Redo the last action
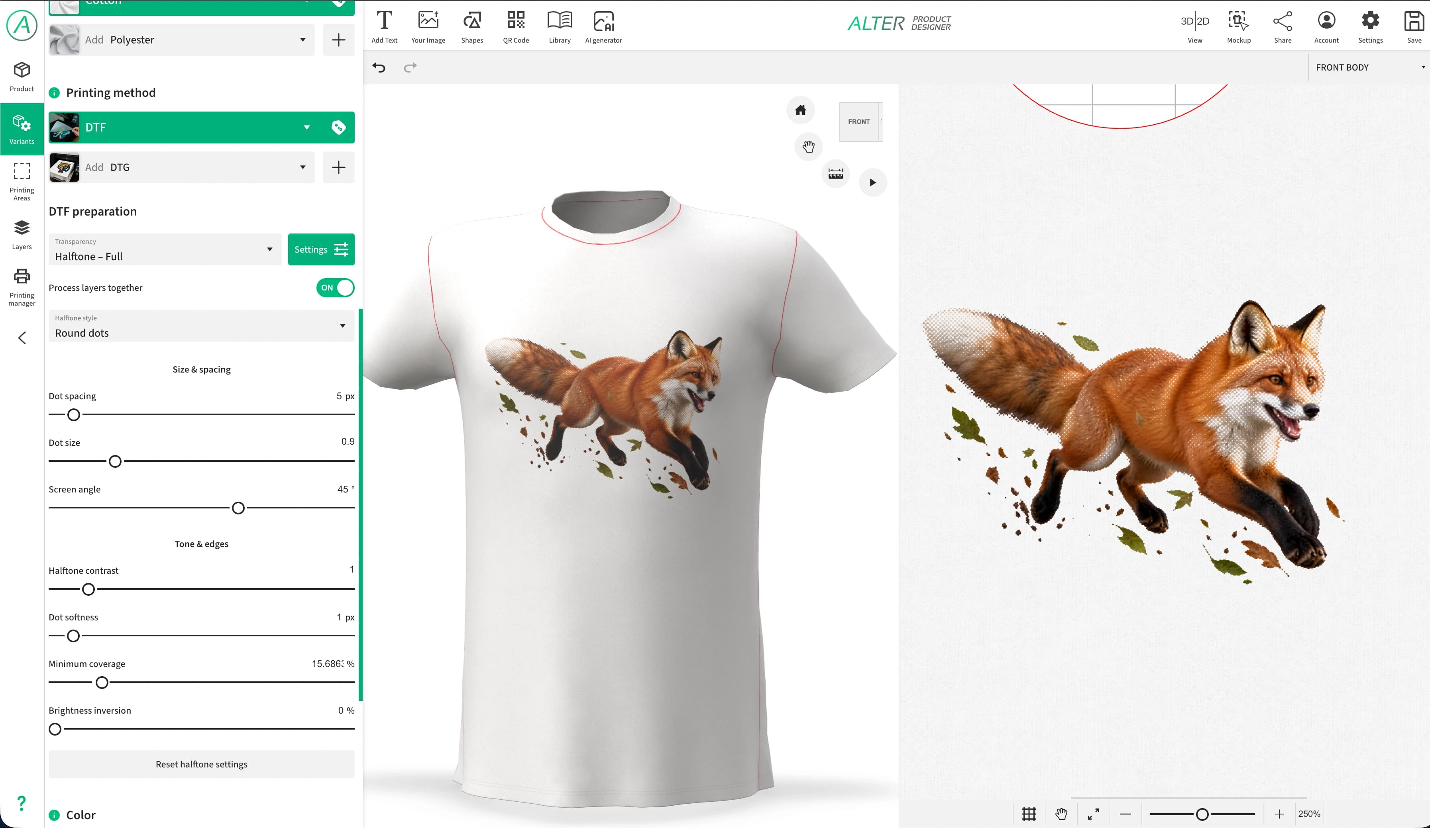1430x828 pixels. [410, 67]
